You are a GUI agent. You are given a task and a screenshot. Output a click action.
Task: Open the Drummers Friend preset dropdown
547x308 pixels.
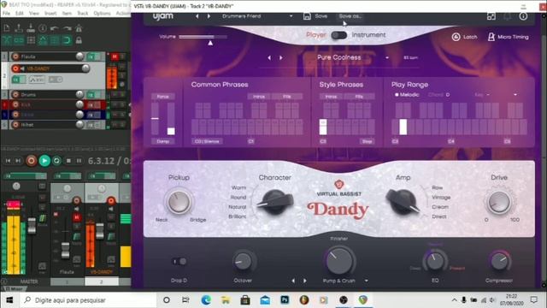click(x=291, y=16)
